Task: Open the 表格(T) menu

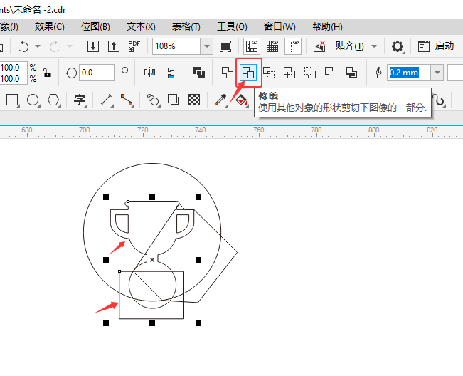Action: (186, 27)
